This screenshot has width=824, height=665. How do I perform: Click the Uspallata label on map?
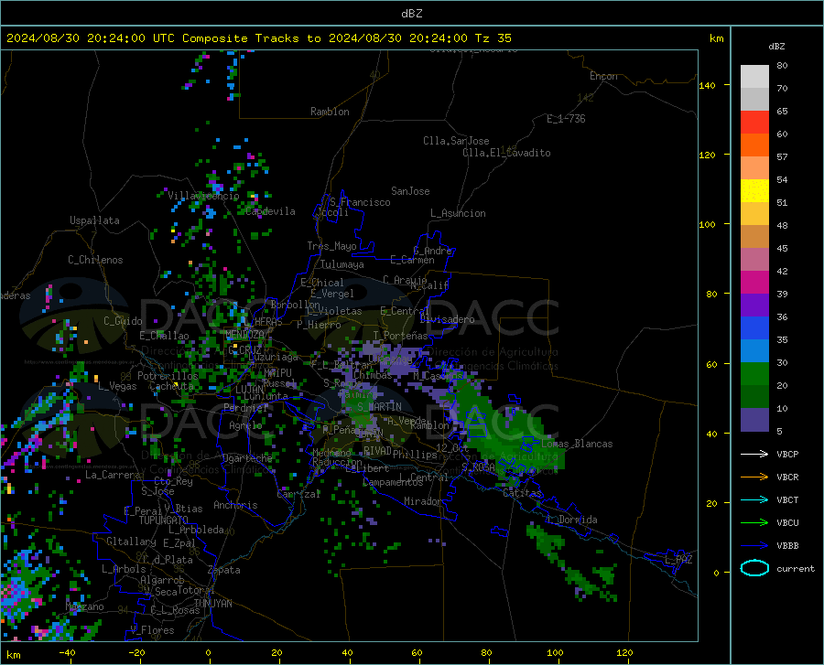[x=94, y=220]
